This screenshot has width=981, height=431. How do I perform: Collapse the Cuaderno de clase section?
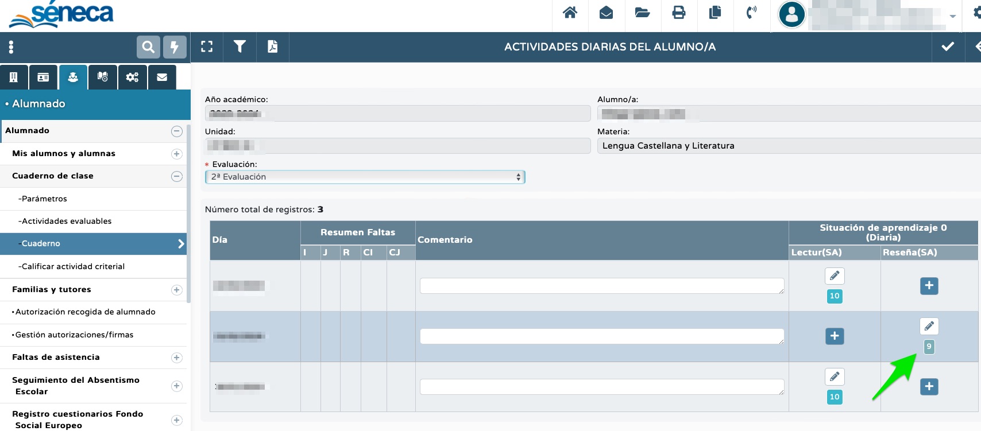177,176
